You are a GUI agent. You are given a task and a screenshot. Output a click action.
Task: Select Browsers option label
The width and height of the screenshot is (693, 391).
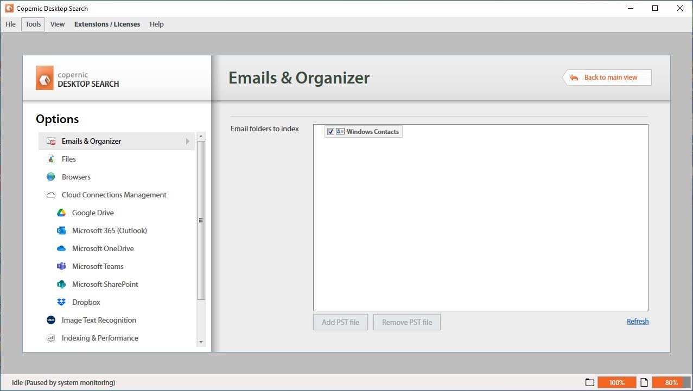point(76,177)
